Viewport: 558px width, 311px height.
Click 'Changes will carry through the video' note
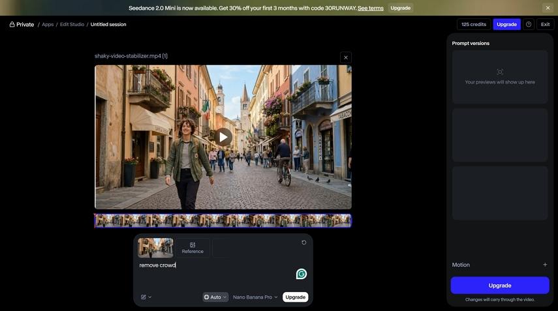click(500, 299)
